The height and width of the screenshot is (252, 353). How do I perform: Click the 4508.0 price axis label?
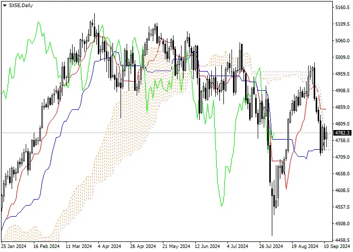point(342,223)
